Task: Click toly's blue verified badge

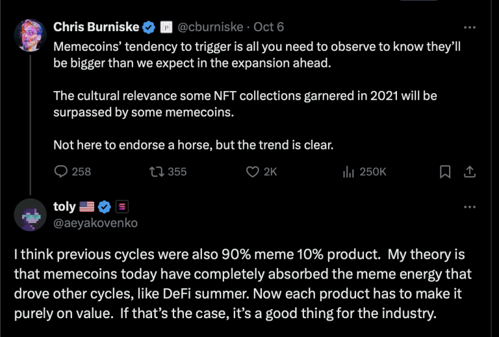Action: (105, 208)
